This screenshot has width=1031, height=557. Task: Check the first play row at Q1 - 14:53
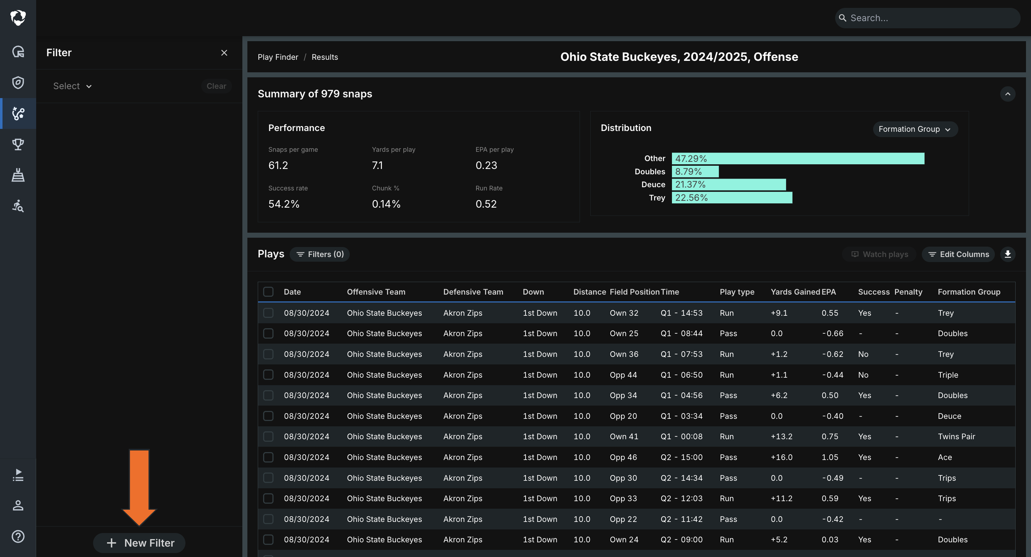coord(268,313)
